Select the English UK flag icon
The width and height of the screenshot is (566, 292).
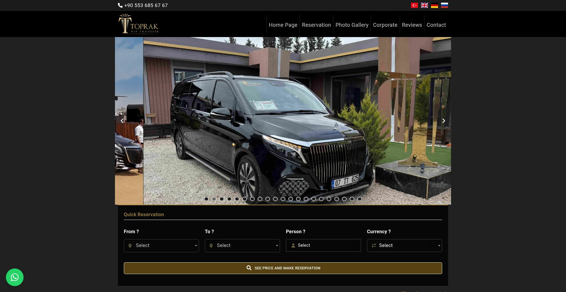[x=424, y=5]
